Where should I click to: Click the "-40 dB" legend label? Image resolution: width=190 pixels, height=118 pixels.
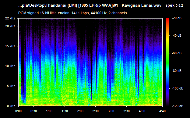click(x=177, y=35)
